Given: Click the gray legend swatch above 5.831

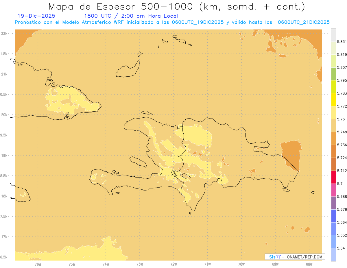Looking at the screenshot, I should pyautogui.click(x=333, y=35).
